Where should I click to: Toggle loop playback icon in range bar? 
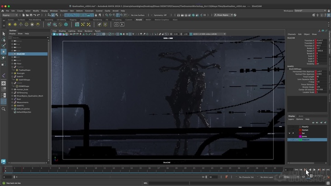coord(303,177)
